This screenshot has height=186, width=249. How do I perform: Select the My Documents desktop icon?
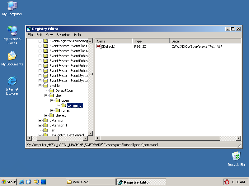pos(12,58)
